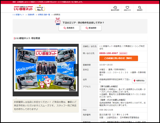The image size is (160, 123).
Task: Open recently viewed properties history icon
Action: [115, 7]
